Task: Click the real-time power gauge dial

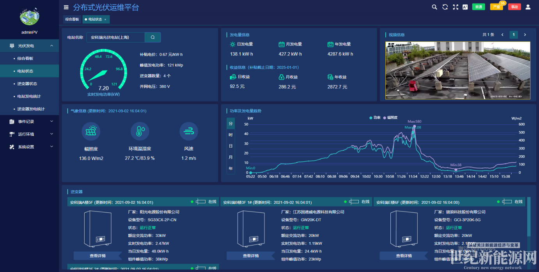Action: [103, 70]
